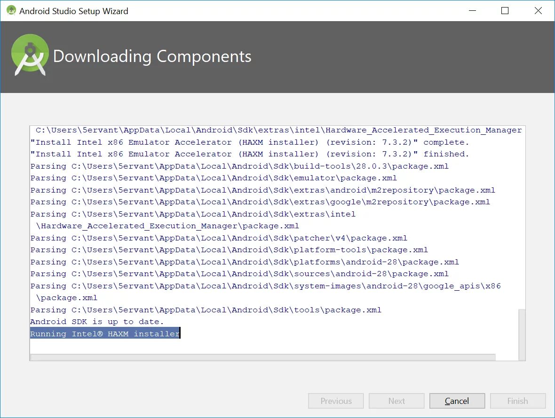Viewport: 555px width, 418px height.
Task: Click the horizontal scrollbar of the log
Action: [x=263, y=357]
